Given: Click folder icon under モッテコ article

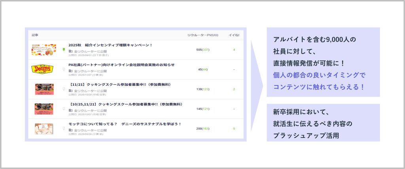Looking at the screenshot, I should tap(70, 130).
